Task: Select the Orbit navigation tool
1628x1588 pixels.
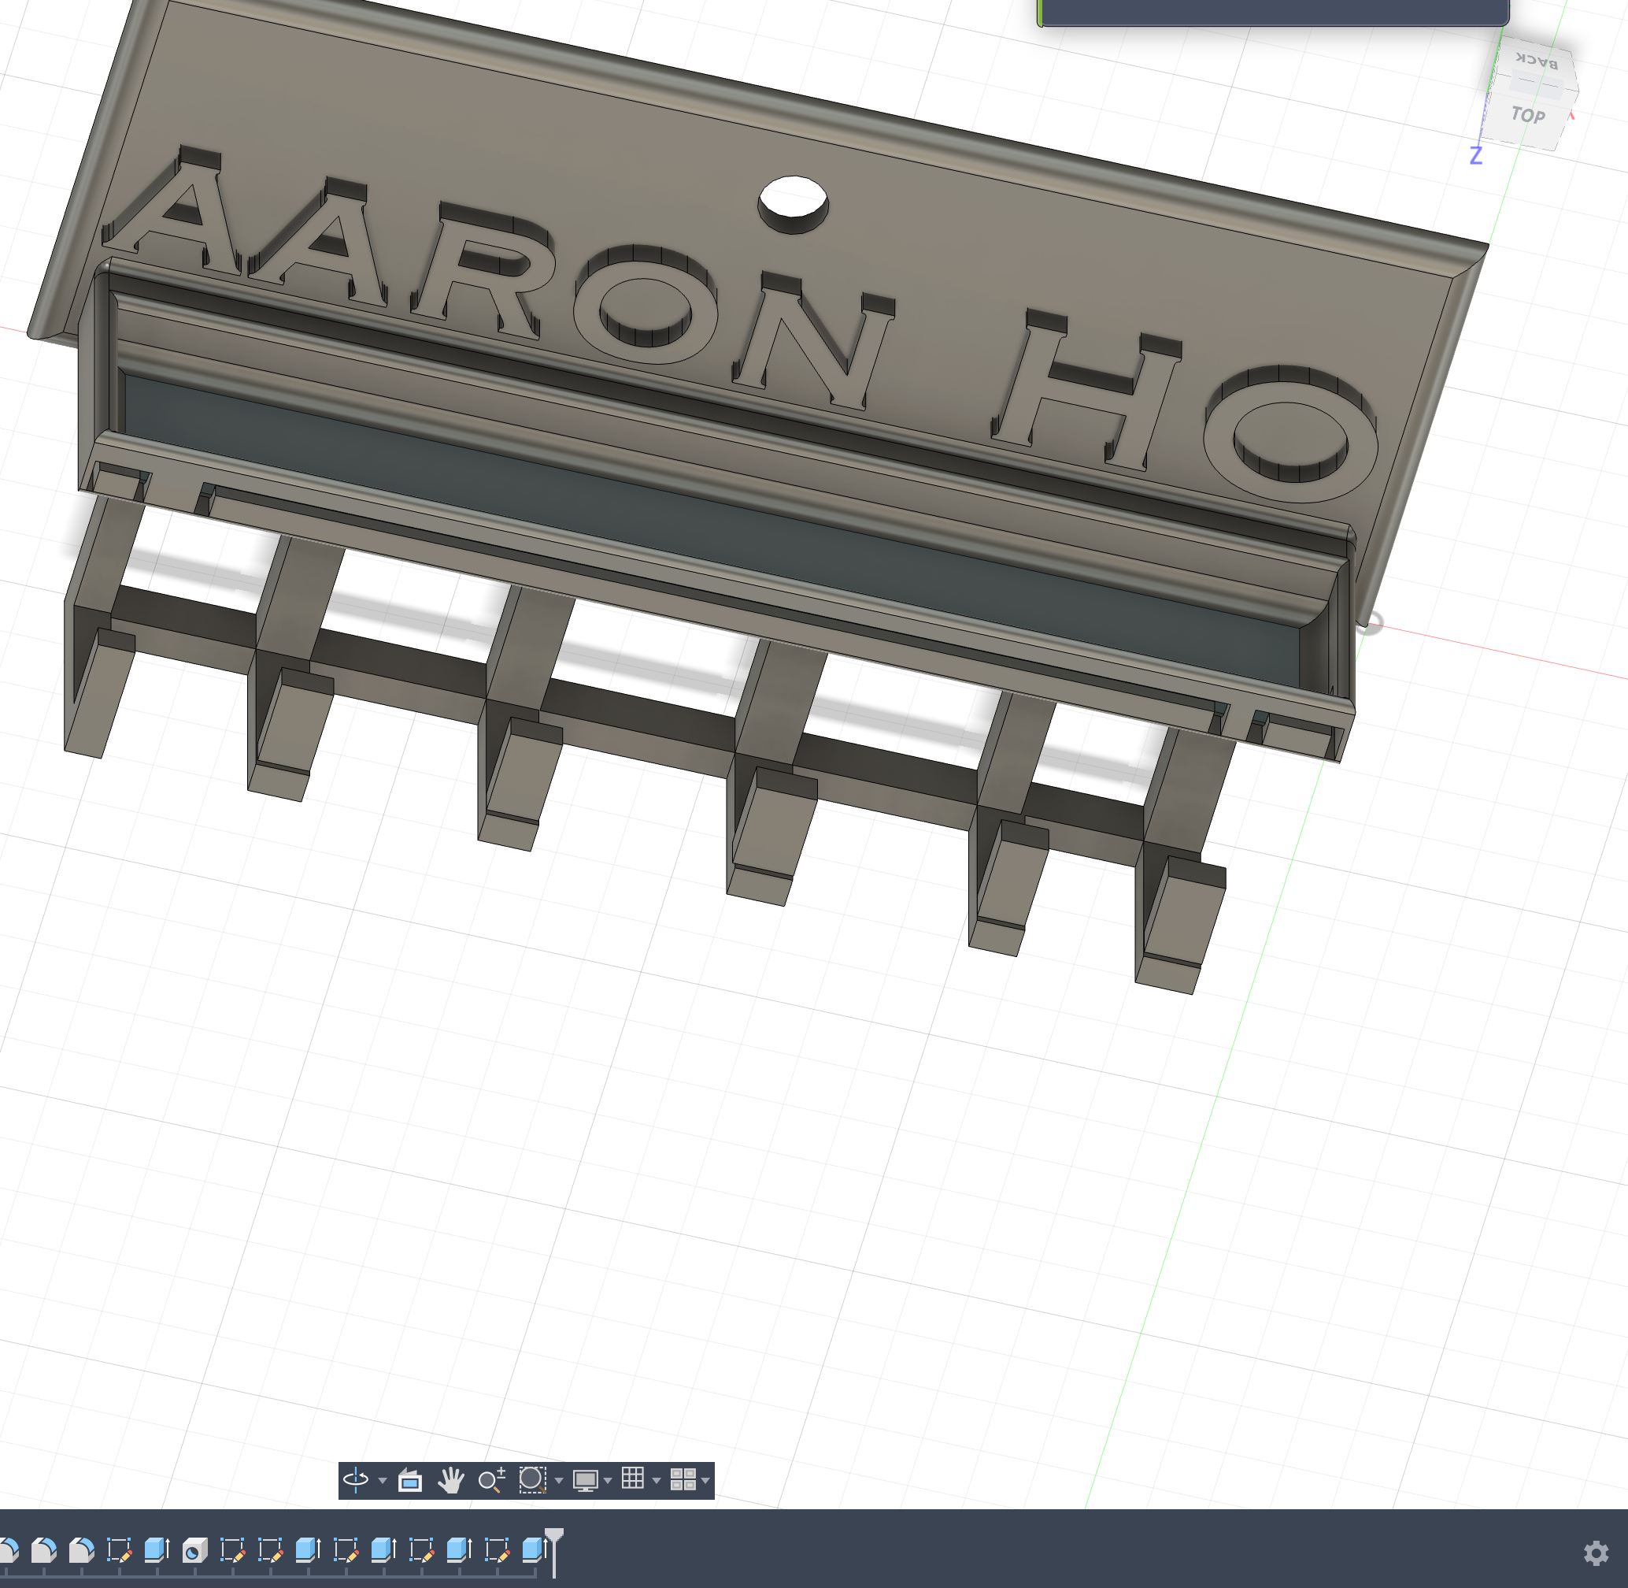Action: pos(356,1479)
